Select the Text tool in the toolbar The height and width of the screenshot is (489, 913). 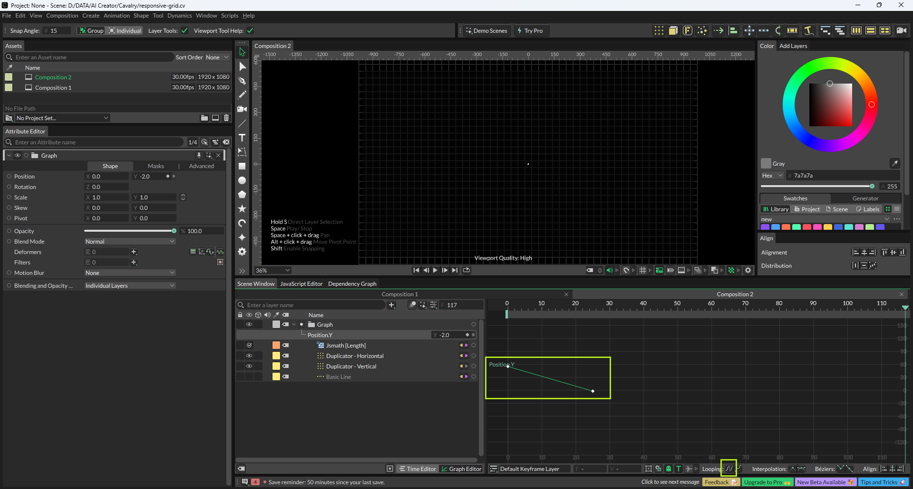click(242, 138)
